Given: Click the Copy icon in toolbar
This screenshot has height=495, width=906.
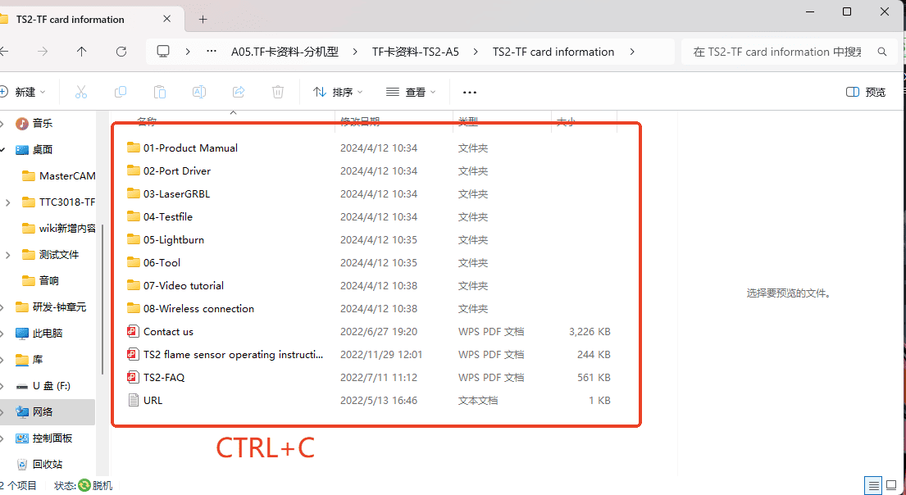Looking at the screenshot, I should [121, 92].
